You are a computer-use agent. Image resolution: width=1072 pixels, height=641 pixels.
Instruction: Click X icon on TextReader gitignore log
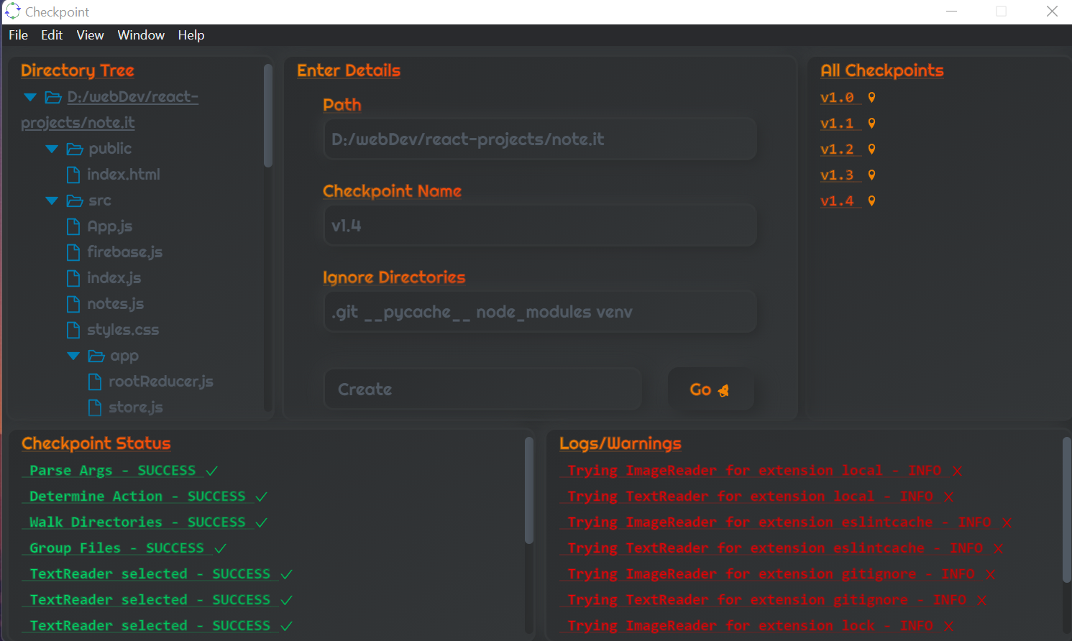981,601
